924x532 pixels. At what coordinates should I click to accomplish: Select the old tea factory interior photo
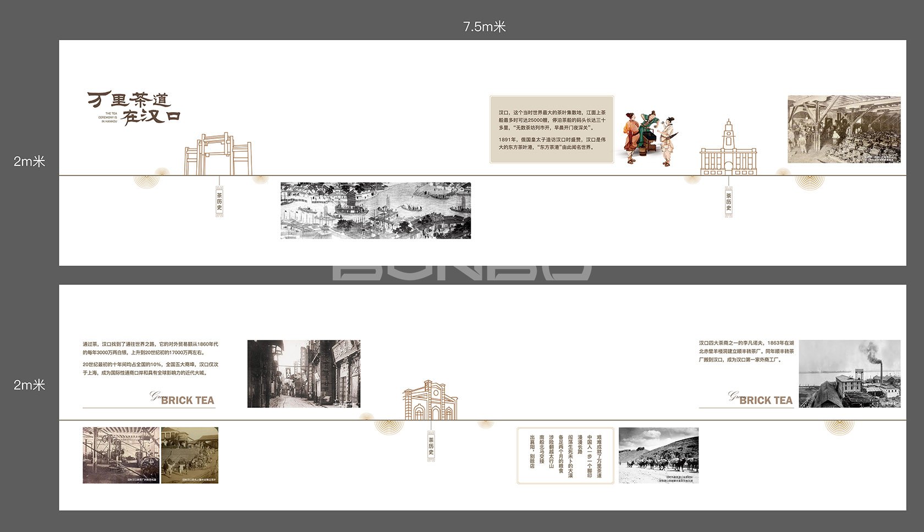pos(844,129)
